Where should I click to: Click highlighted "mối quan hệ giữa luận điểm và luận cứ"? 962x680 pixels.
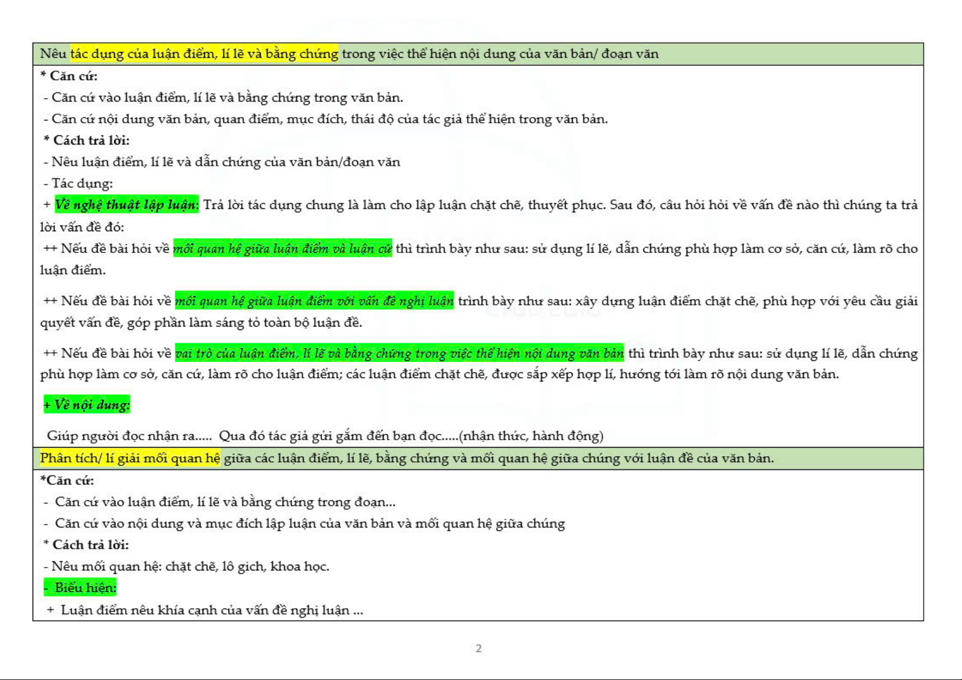click(x=282, y=248)
